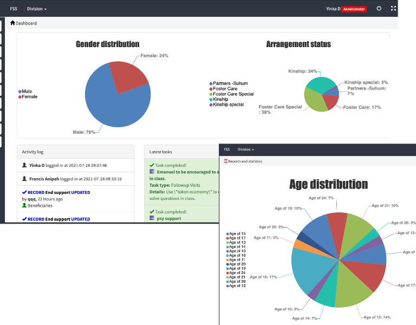Click the 'Age of 14: 7%' label
The image size is (416, 325).
tap(304, 318)
